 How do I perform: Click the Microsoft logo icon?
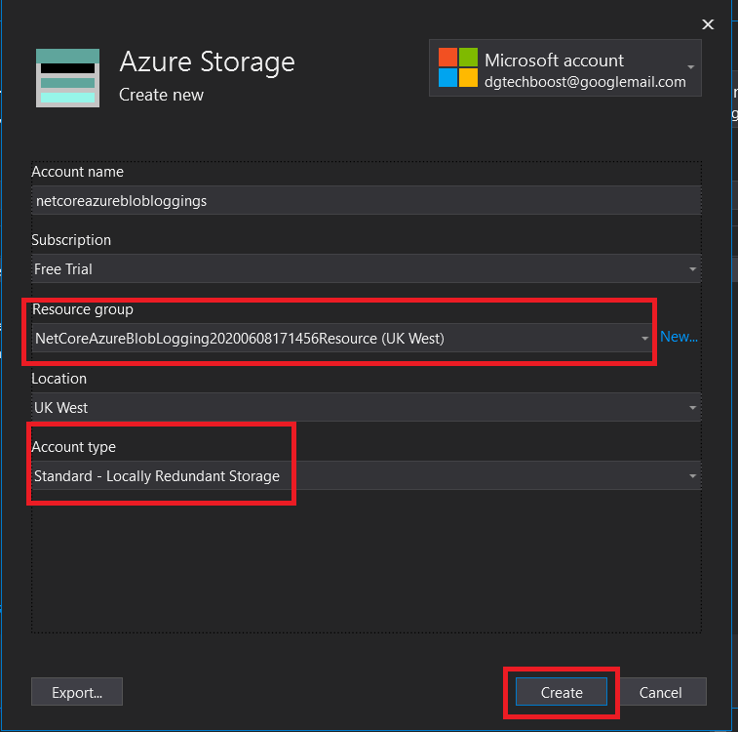(x=457, y=67)
